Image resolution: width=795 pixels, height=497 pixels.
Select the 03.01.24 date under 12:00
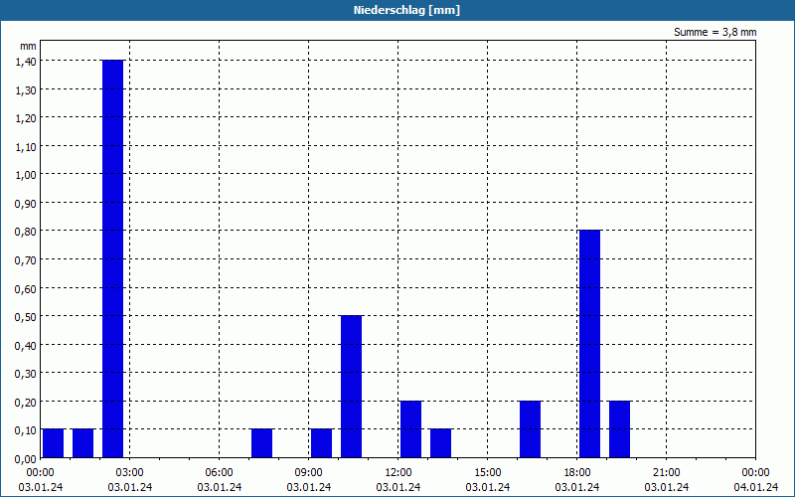tap(398, 487)
